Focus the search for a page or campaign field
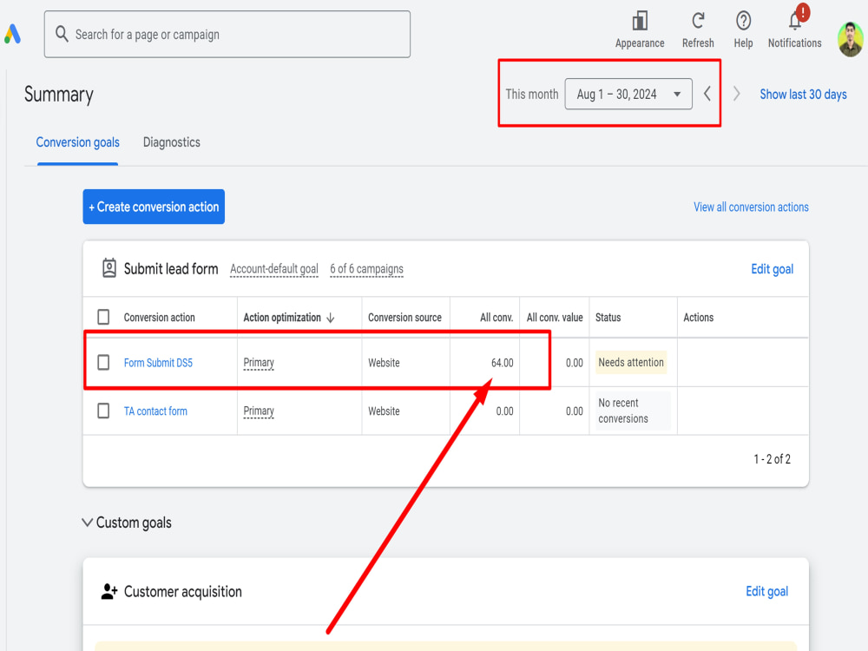This screenshot has height=651, width=868. [x=227, y=35]
